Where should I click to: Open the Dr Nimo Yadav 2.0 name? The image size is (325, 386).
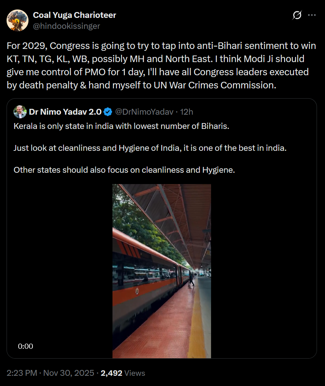click(68, 112)
